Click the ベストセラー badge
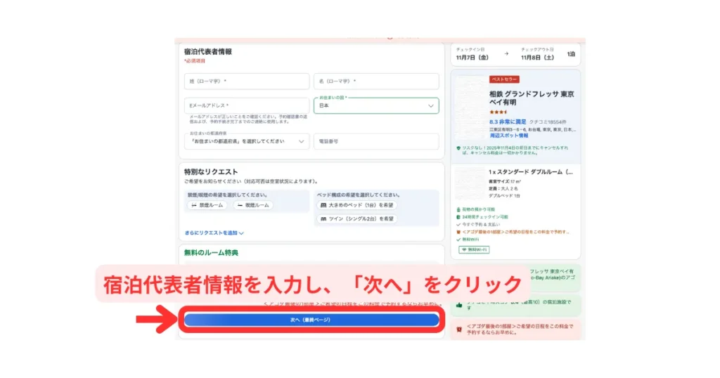This screenshot has width=720, height=378. coord(504,80)
